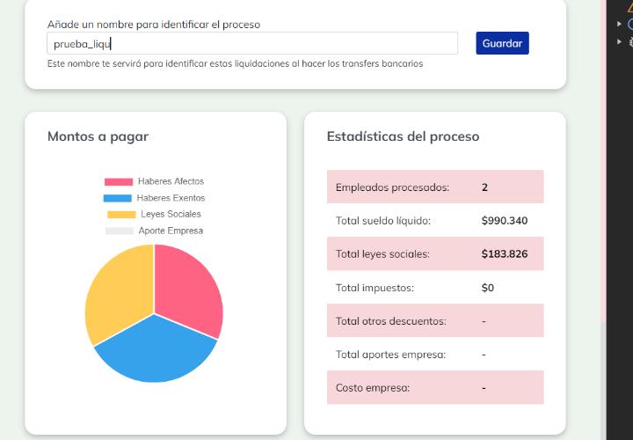
Task: Click the blue pie chart slice
Action: pyautogui.click(x=156, y=352)
